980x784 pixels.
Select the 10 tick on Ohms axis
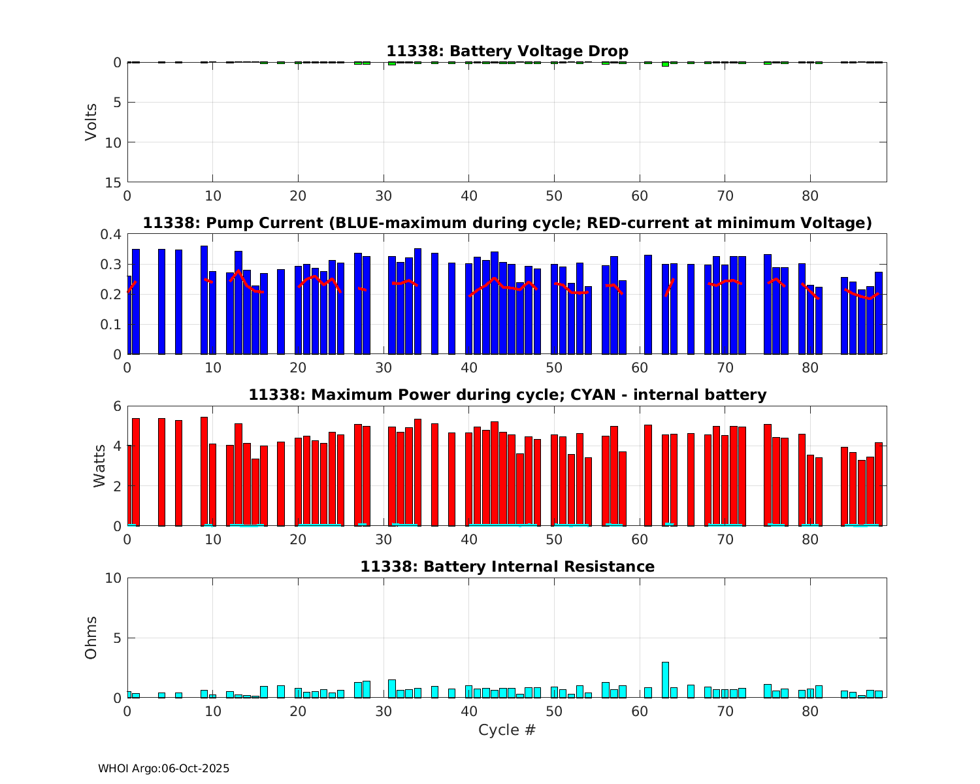[x=114, y=578]
